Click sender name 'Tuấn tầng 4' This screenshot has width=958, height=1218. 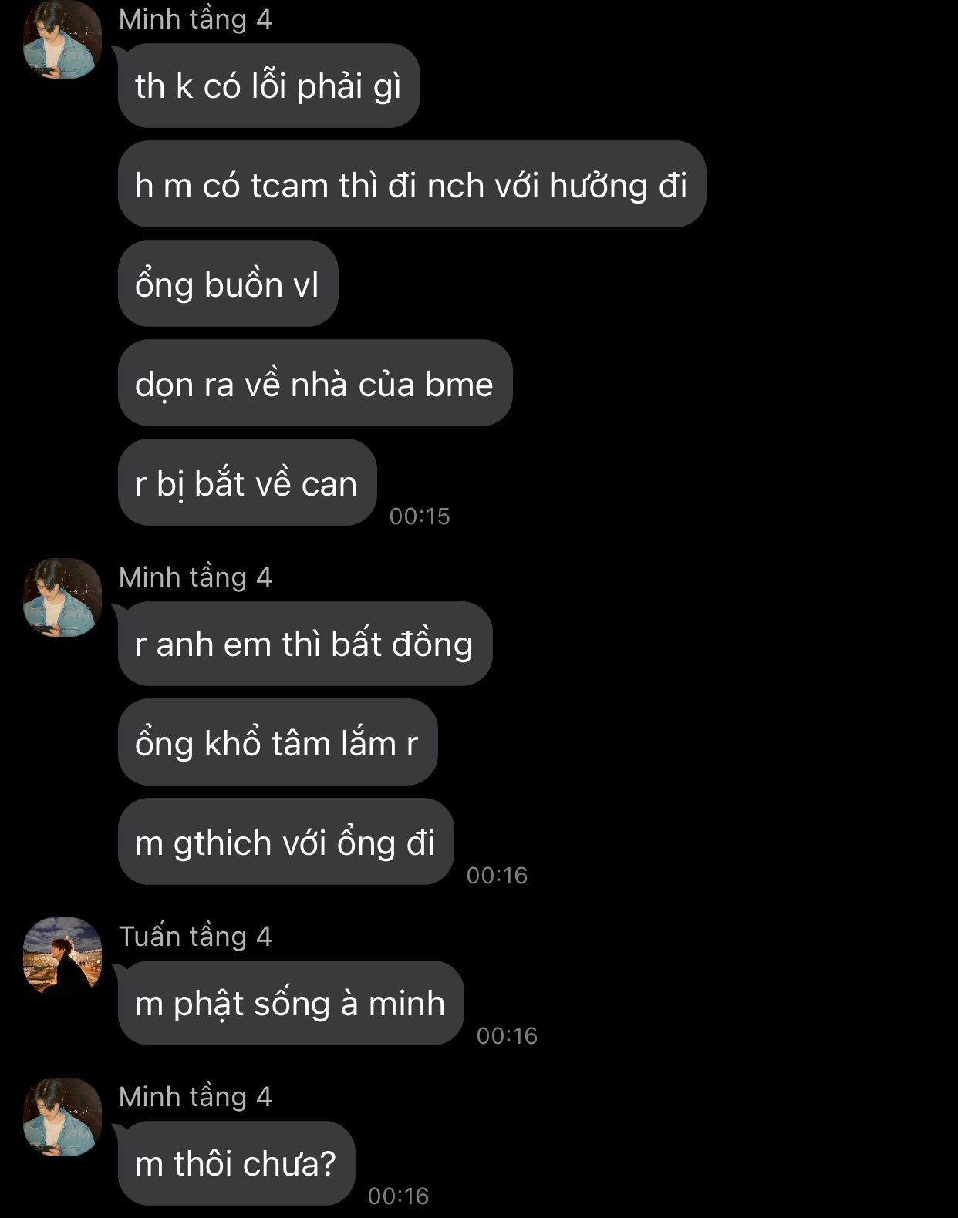195,937
